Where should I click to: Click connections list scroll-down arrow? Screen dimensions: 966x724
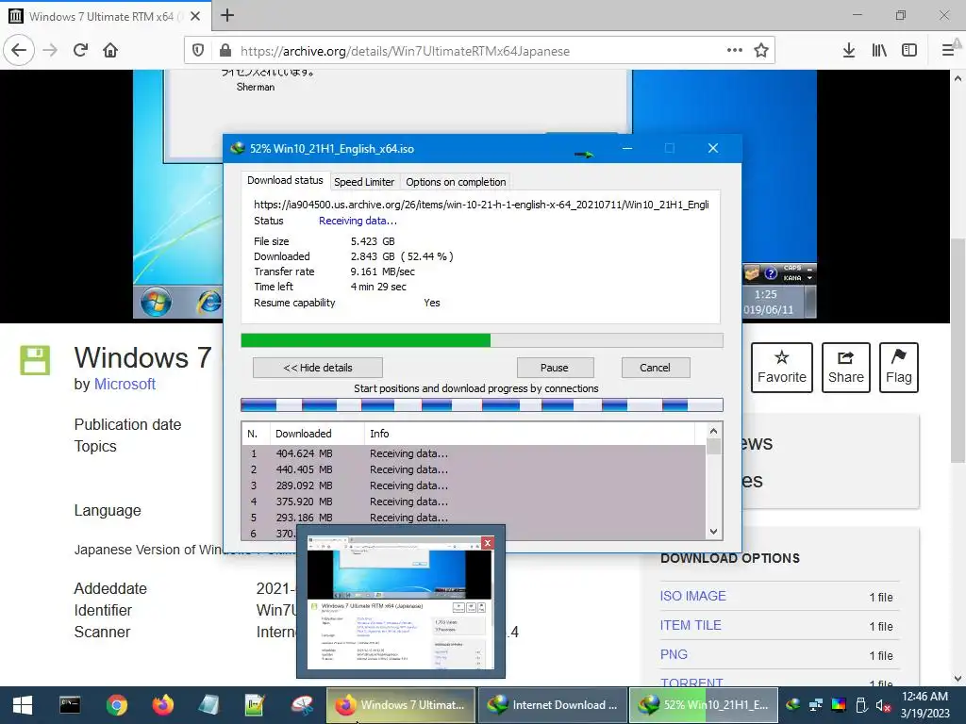coord(713,532)
